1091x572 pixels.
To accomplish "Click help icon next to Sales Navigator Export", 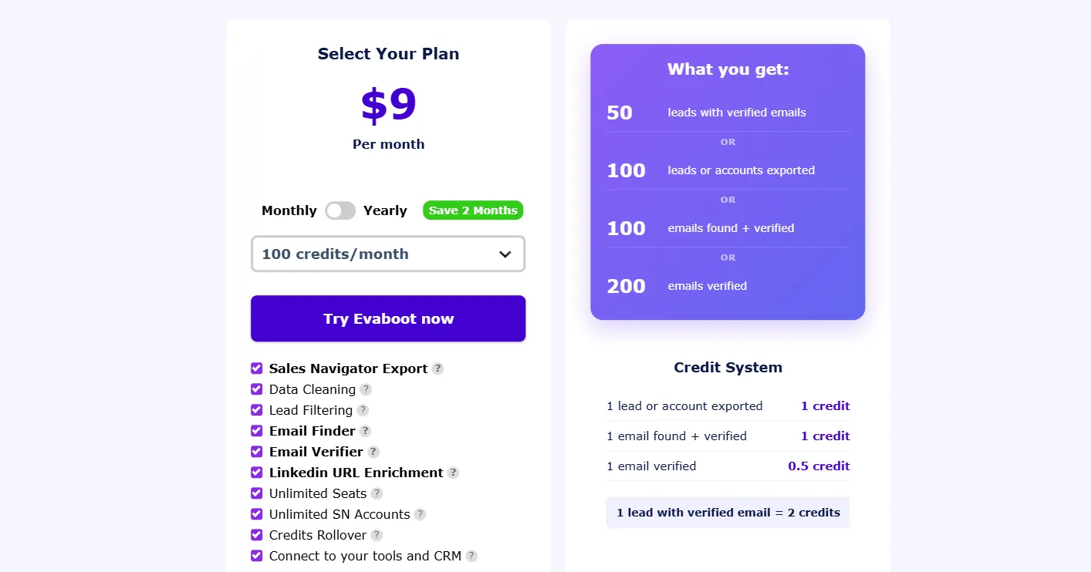I will [x=437, y=368].
